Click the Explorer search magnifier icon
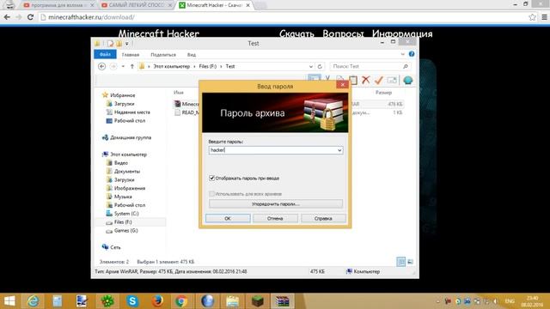The width and height of the screenshot is (550, 309). pyautogui.click(x=405, y=66)
